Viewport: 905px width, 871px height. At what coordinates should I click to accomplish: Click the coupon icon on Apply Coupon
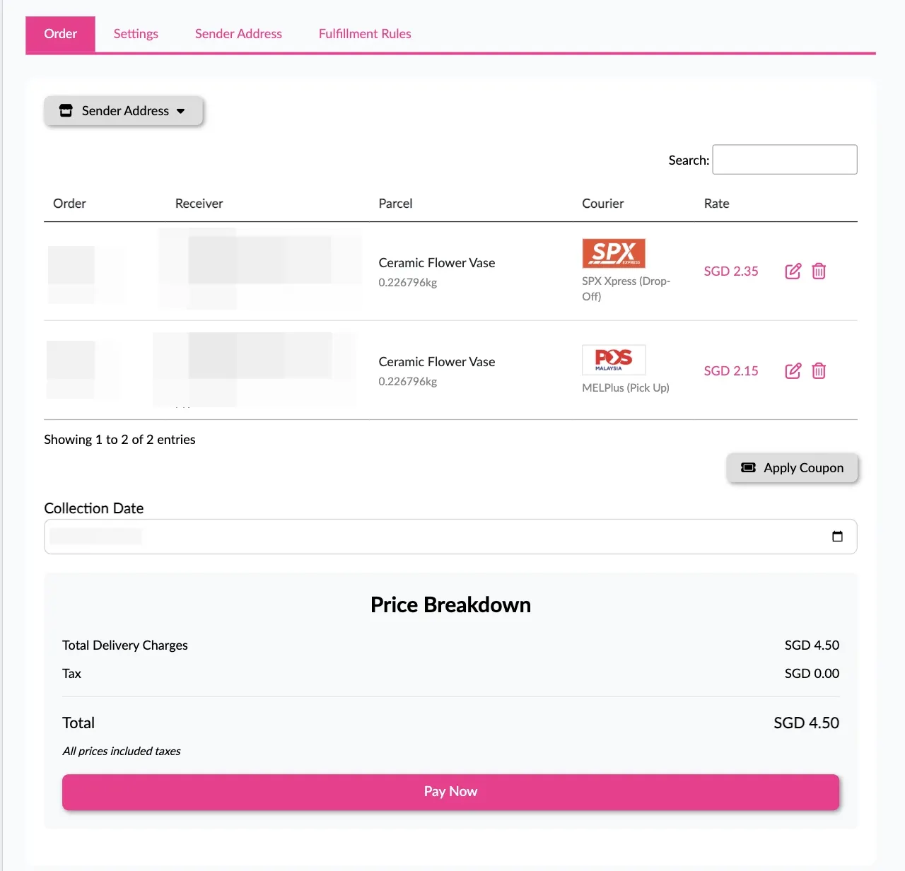click(748, 467)
